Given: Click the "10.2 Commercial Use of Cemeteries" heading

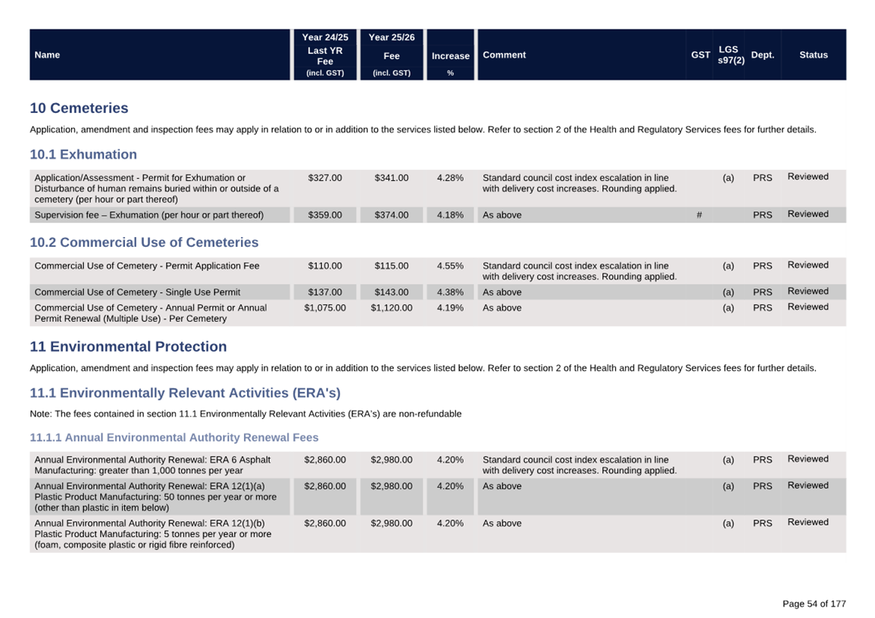Looking at the screenshot, I should click(x=144, y=242).
